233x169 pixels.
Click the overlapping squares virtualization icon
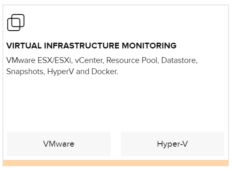[x=16, y=22]
